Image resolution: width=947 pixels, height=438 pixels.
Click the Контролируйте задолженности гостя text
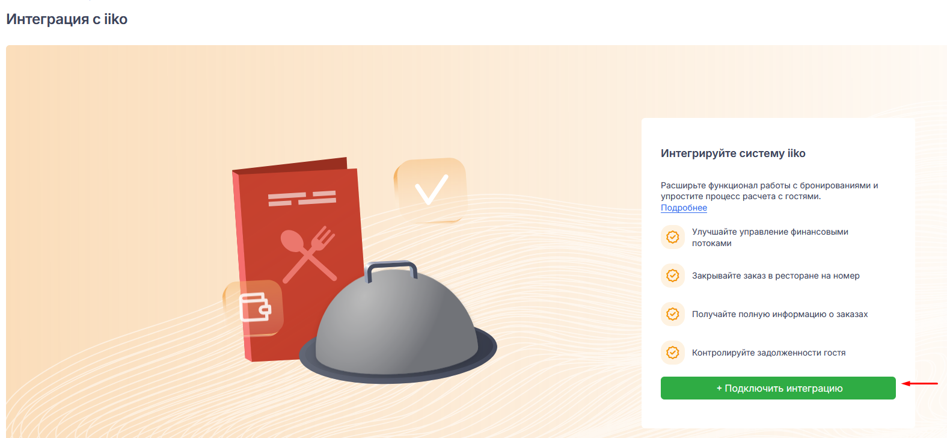pos(768,353)
